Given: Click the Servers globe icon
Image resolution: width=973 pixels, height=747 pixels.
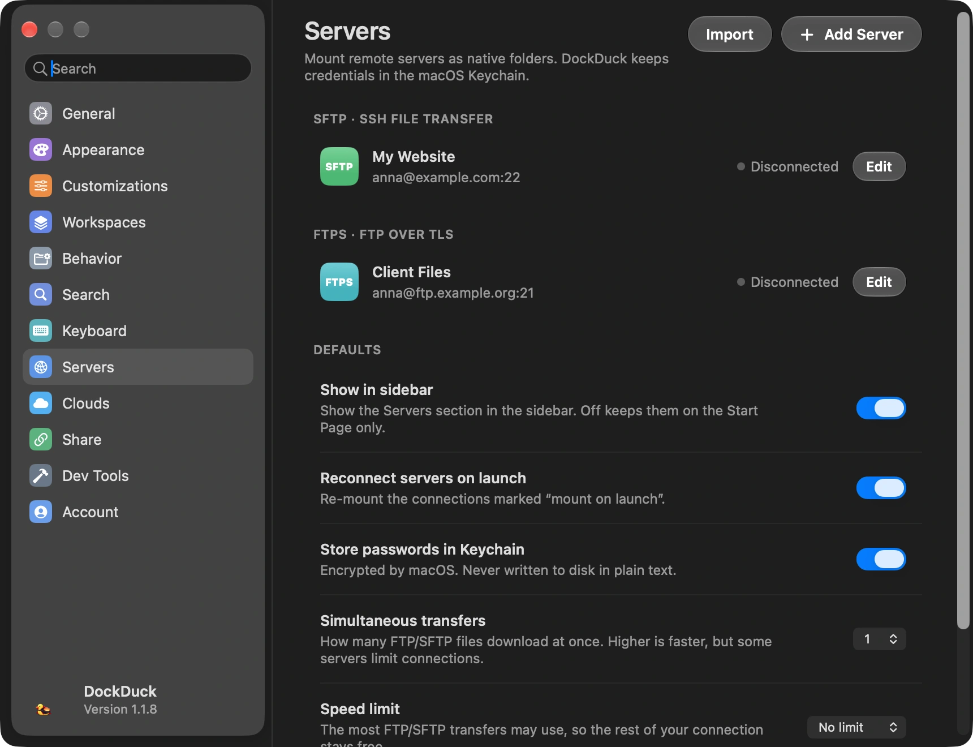Looking at the screenshot, I should click(41, 367).
